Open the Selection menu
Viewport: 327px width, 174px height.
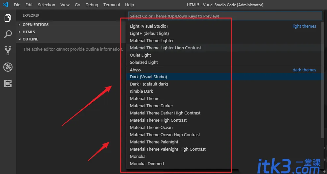[x=46, y=5]
